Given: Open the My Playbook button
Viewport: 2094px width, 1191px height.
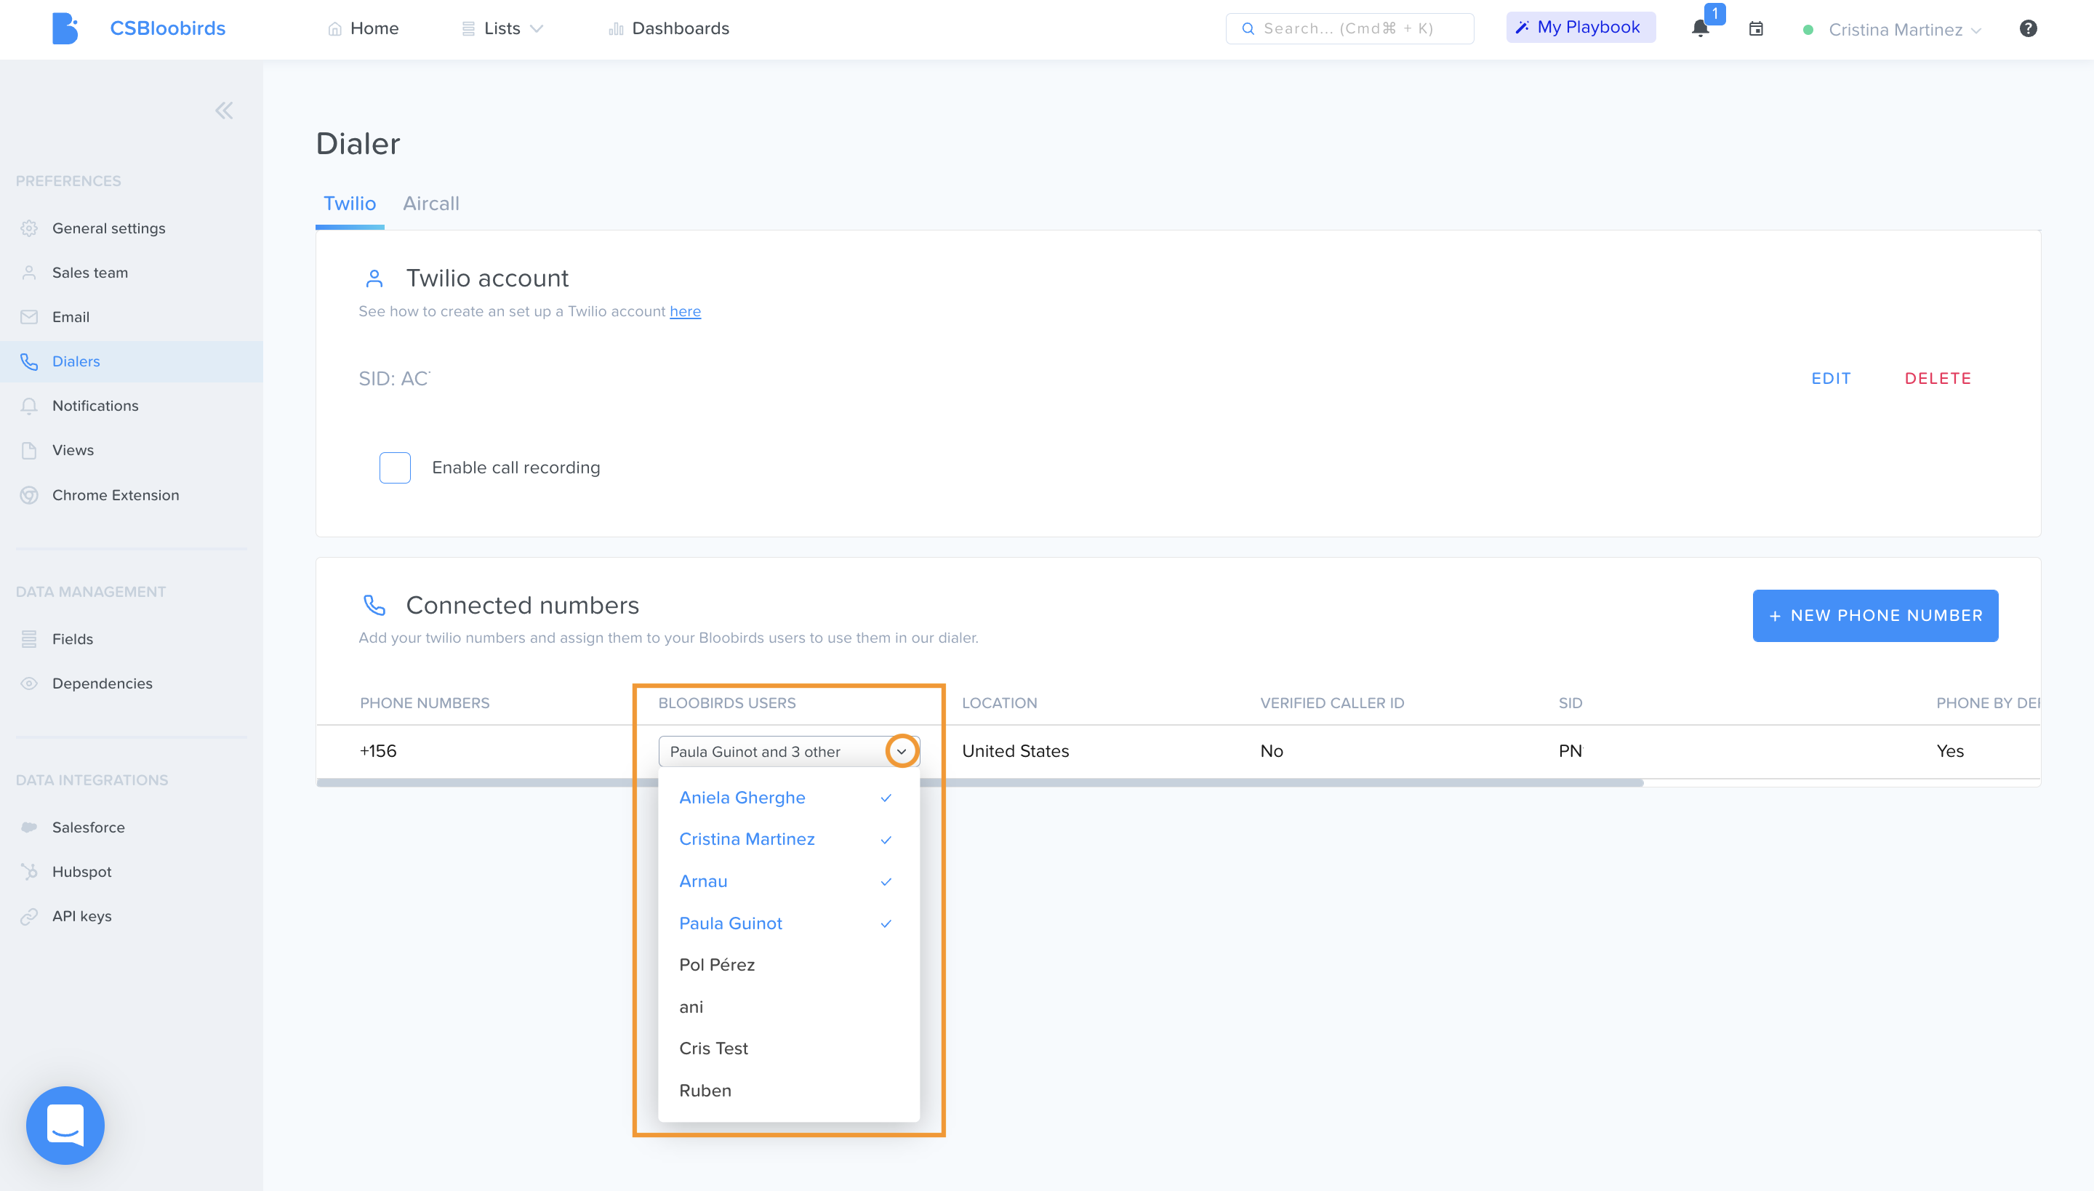Looking at the screenshot, I should point(1581,27).
